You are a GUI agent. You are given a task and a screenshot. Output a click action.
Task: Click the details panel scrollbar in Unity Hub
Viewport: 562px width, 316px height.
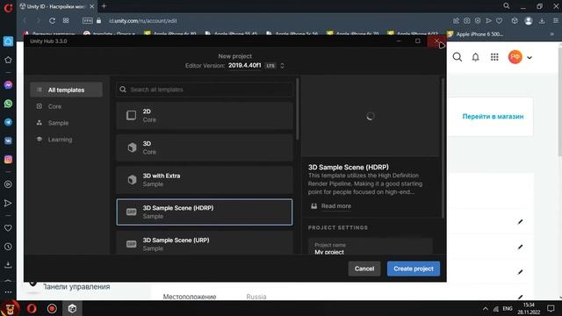click(443, 147)
